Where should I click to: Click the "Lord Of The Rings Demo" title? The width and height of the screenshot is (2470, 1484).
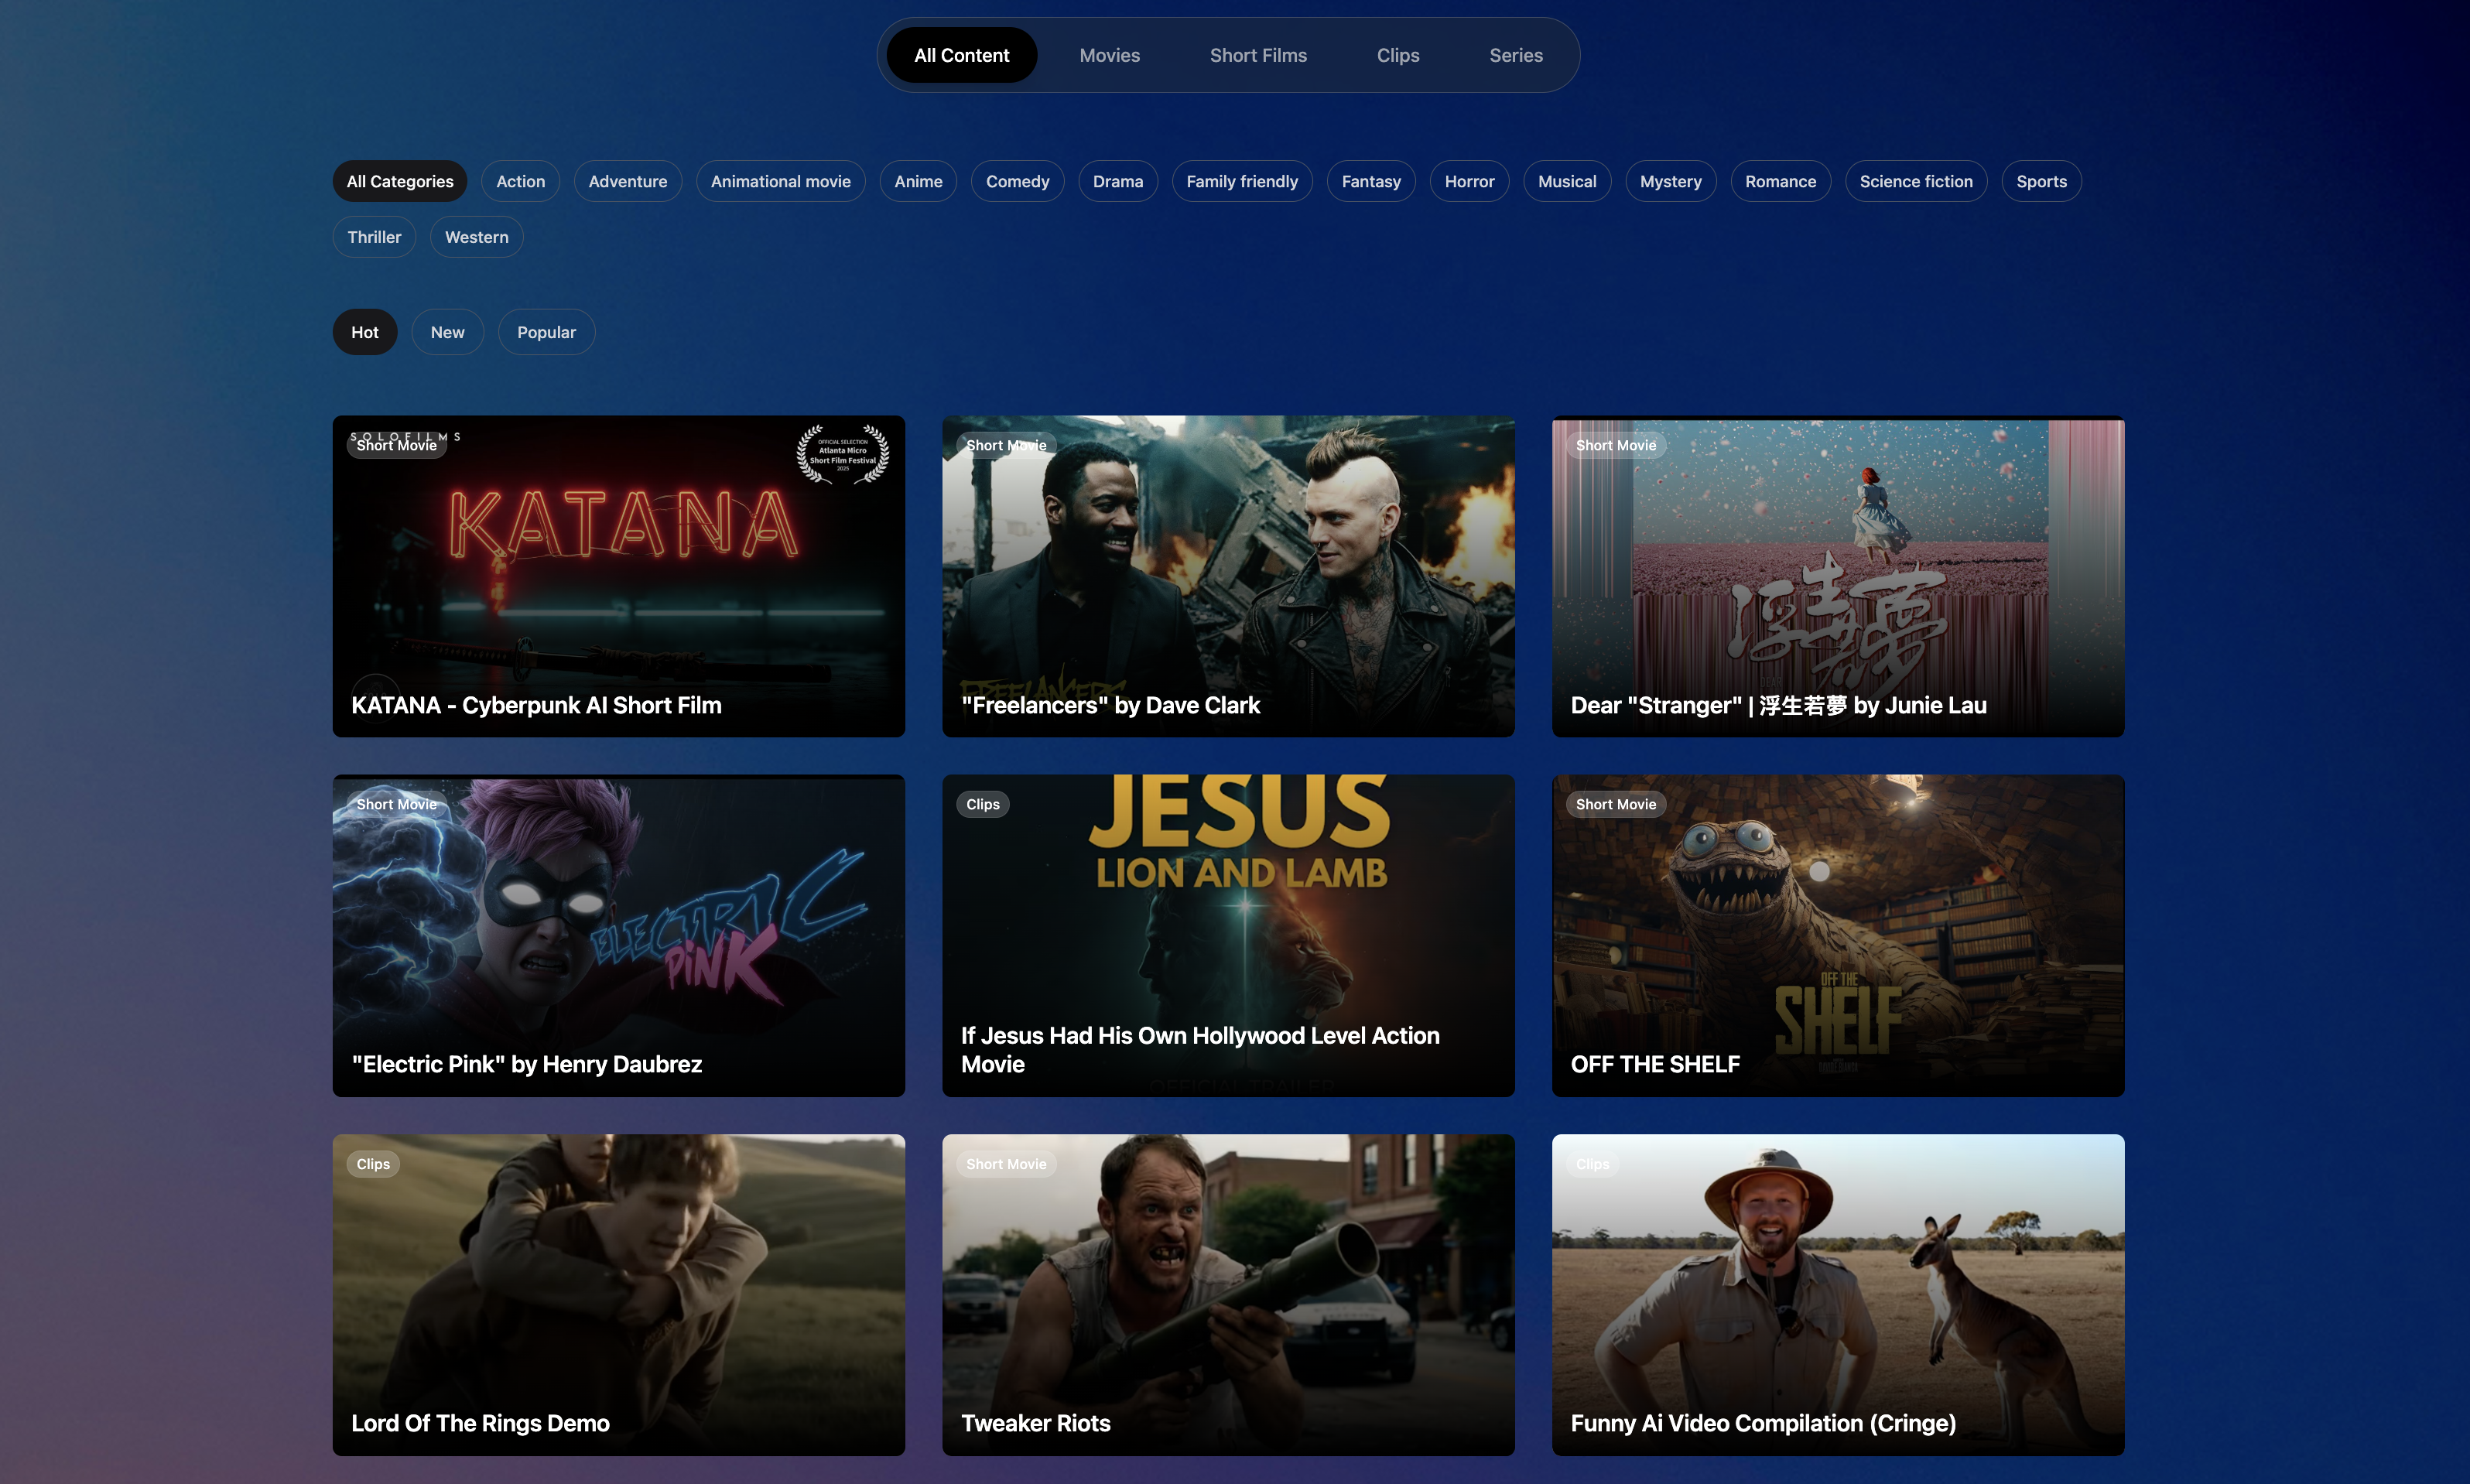pos(480,1423)
